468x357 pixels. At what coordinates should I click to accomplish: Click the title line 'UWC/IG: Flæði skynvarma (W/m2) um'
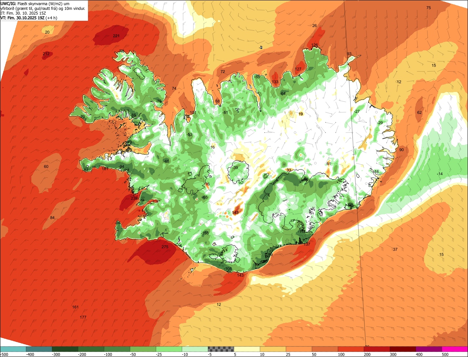click(x=35, y=3)
